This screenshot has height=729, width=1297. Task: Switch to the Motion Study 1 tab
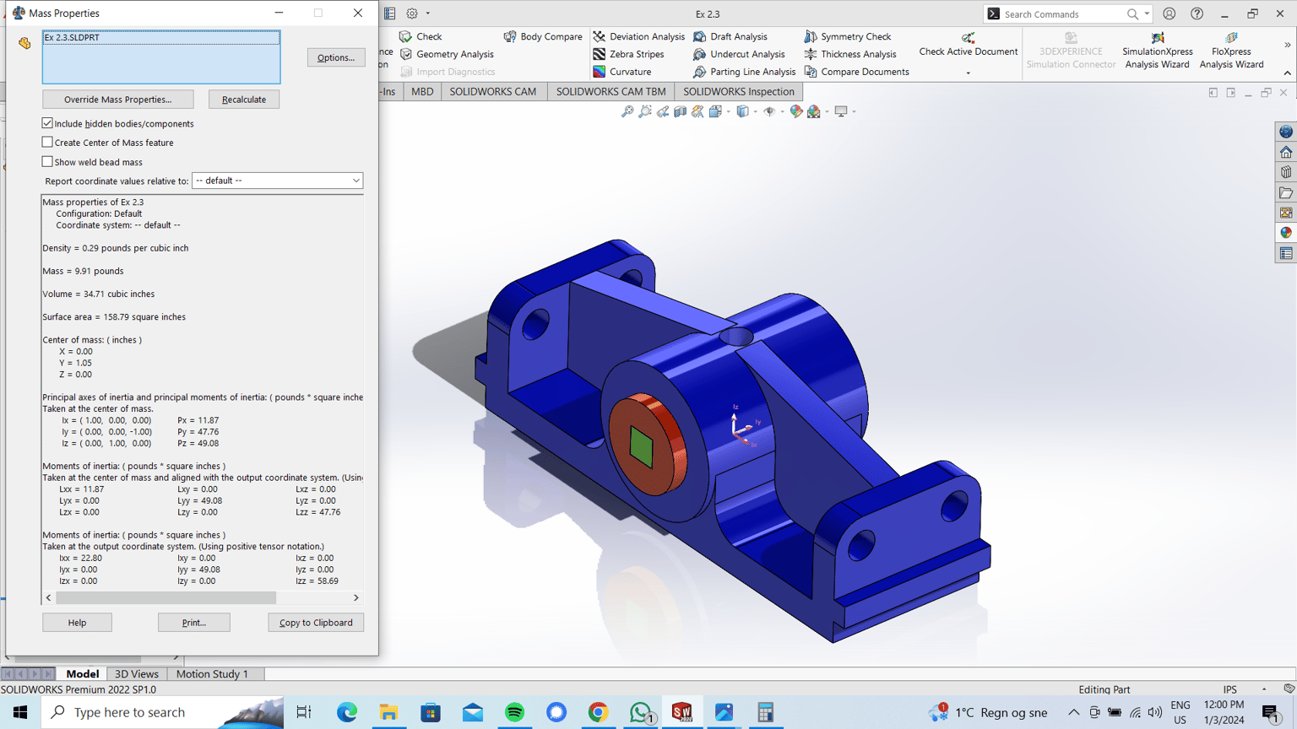point(212,673)
